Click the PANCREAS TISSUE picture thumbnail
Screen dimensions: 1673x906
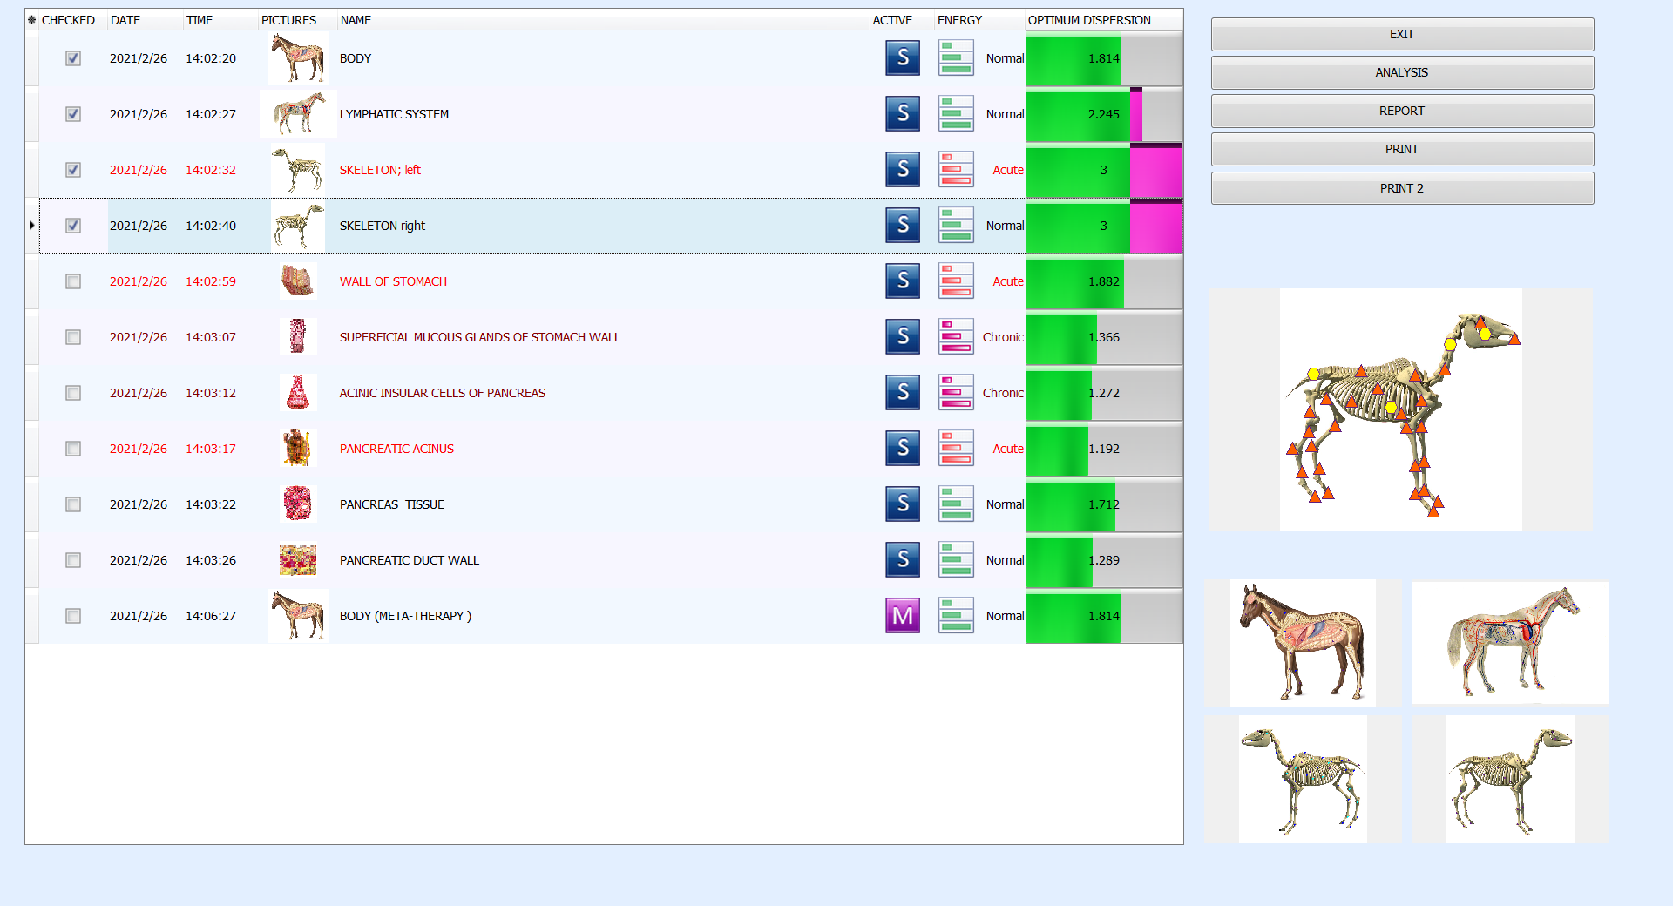pos(298,504)
